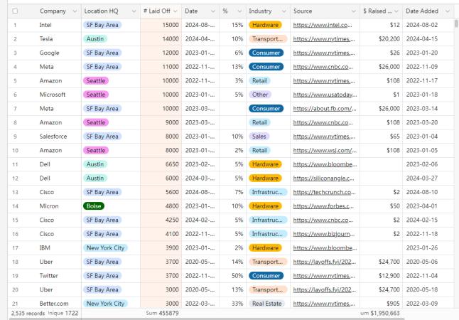Expand the Location HQ column menu chevron
This screenshot has height=320, width=459.
(x=134, y=11)
